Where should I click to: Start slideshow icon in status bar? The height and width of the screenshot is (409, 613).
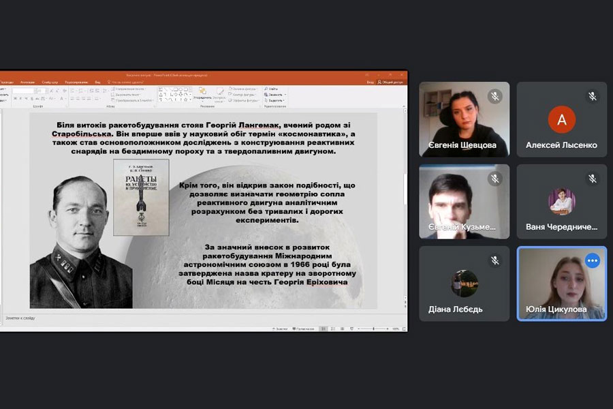click(352, 329)
